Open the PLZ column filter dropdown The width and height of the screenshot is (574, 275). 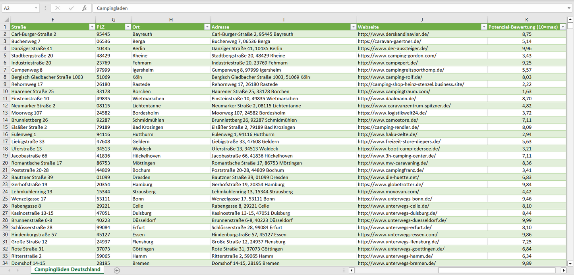pos(128,27)
